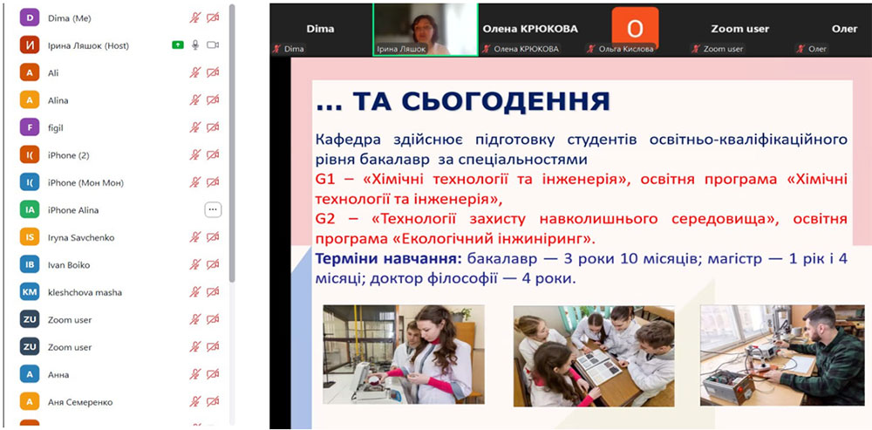Click the bold slide text "Терміни навчання:"
The image size is (872, 430).
pos(389,259)
